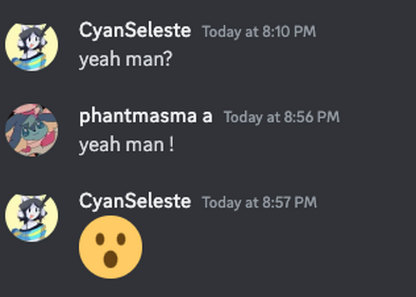Click the 'Today at 8:57 PM' timestamp

(259, 202)
